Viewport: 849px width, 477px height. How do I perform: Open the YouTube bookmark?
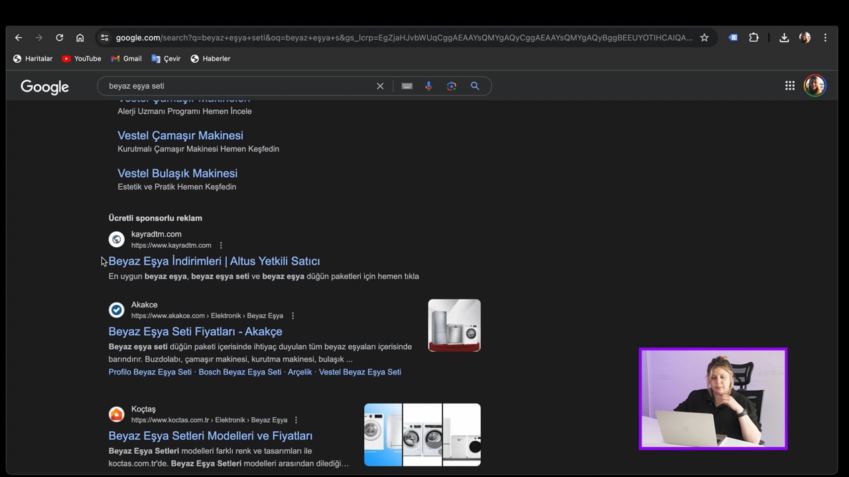coord(82,58)
